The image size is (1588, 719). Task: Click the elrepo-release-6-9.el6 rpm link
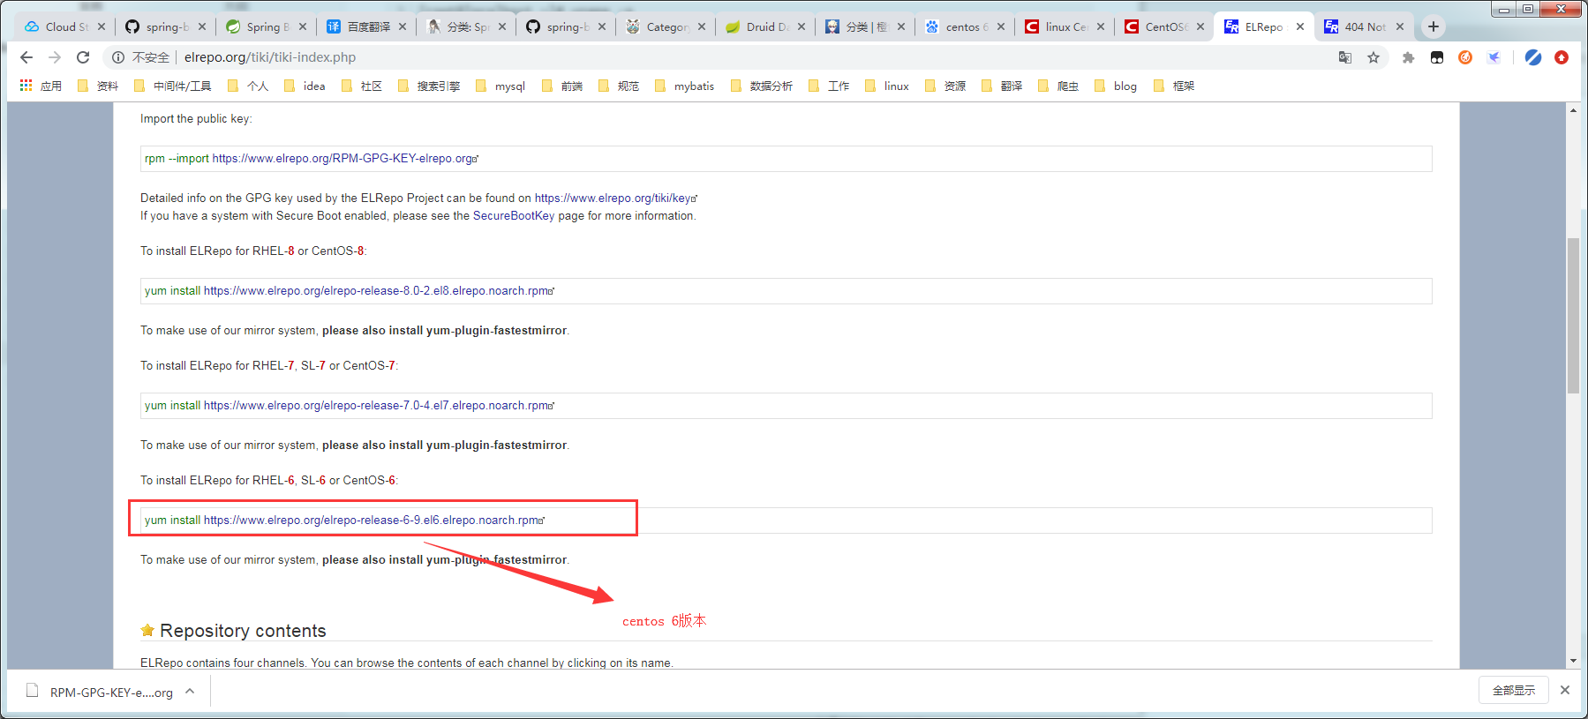tap(374, 521)
